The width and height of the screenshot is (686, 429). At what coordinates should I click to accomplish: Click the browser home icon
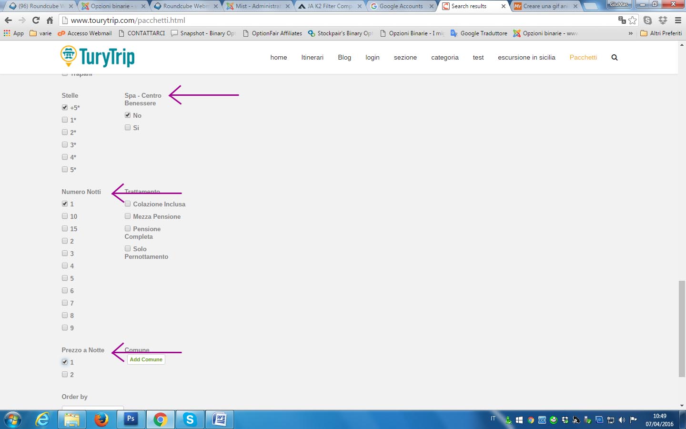click(x=50, y=20)
